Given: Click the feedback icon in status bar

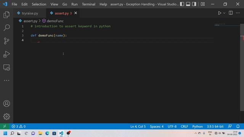Looking at the screenshot, I should 230,126.
